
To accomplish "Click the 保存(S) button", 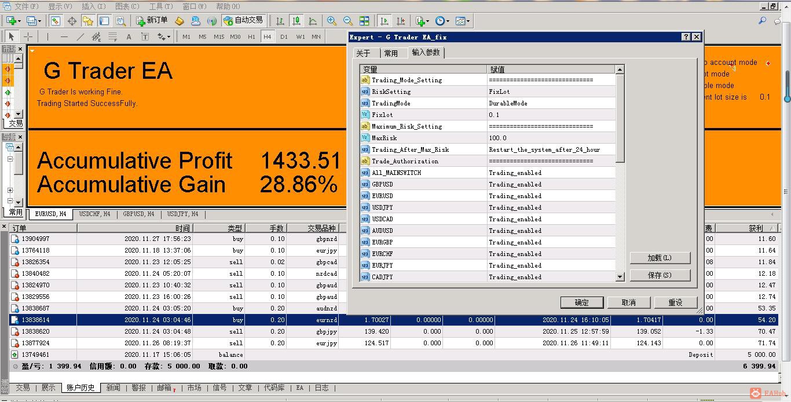I will pyautogui.click(x=660, y=275).
